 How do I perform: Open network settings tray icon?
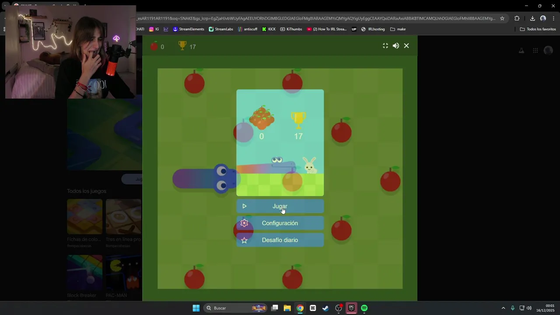point(522,308)
